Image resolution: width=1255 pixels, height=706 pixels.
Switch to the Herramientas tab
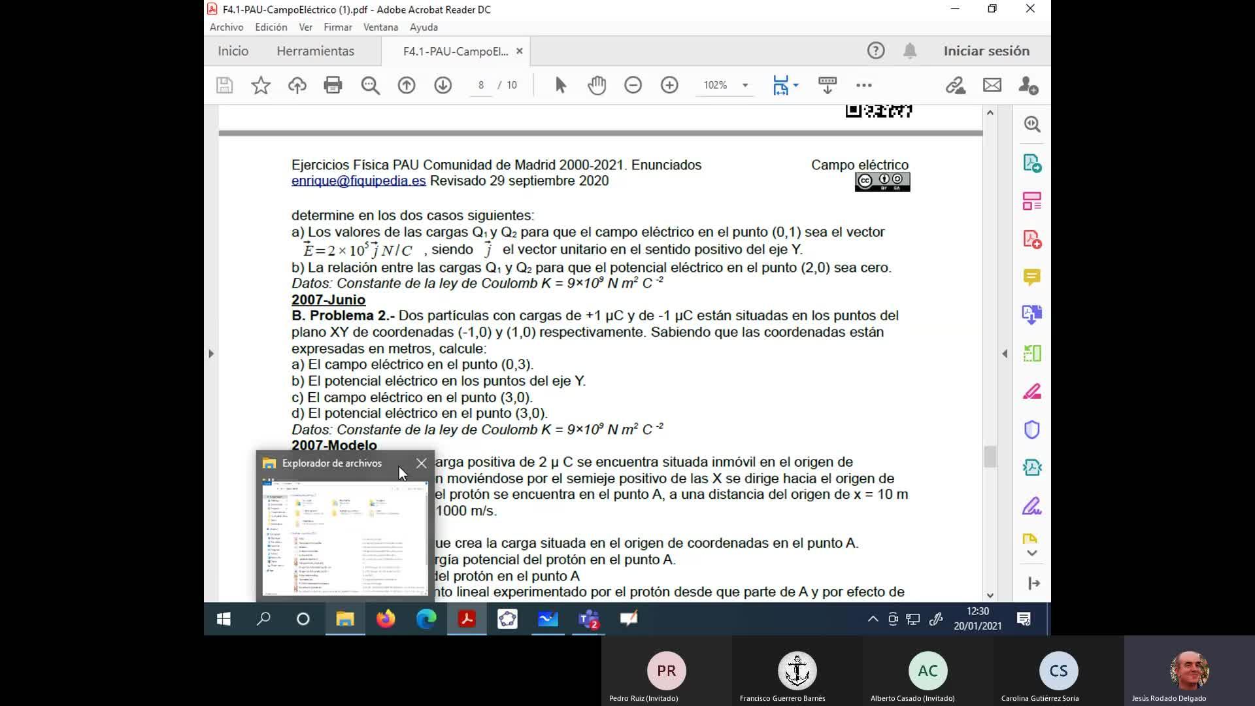(x=315, y=51)
